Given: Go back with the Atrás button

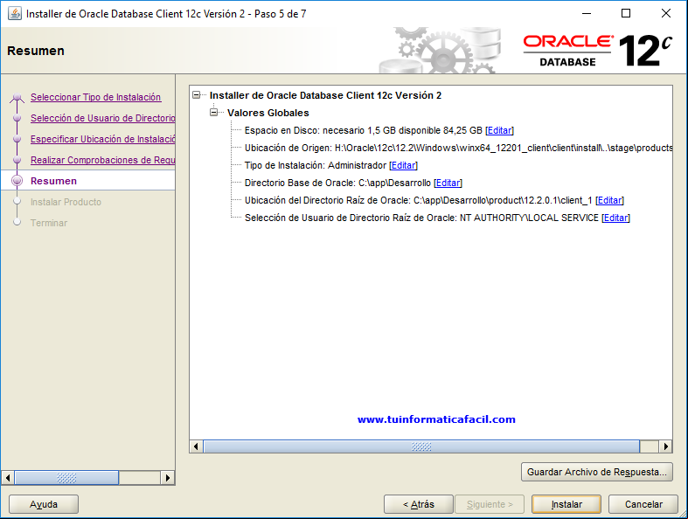Looking at the screenshot, I should pos(418,504).
